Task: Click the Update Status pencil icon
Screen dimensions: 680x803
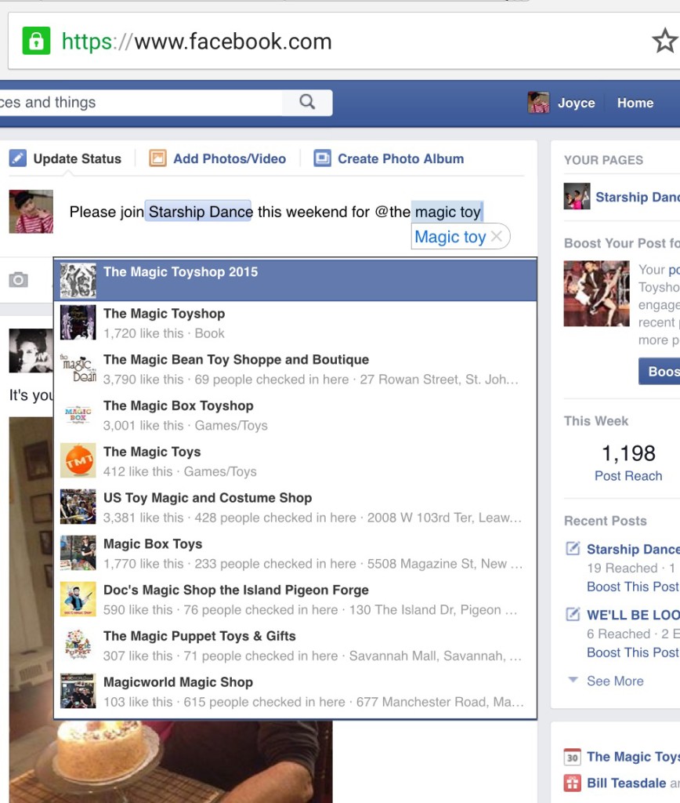Action: click(x=17, y=158)
